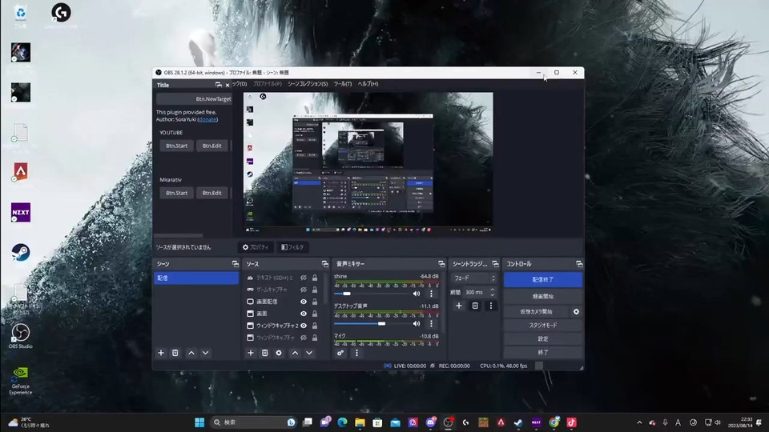Adjust the 300 ms duration spinner arrows
The height and width of the screenshot is (432, 769).
493,292
